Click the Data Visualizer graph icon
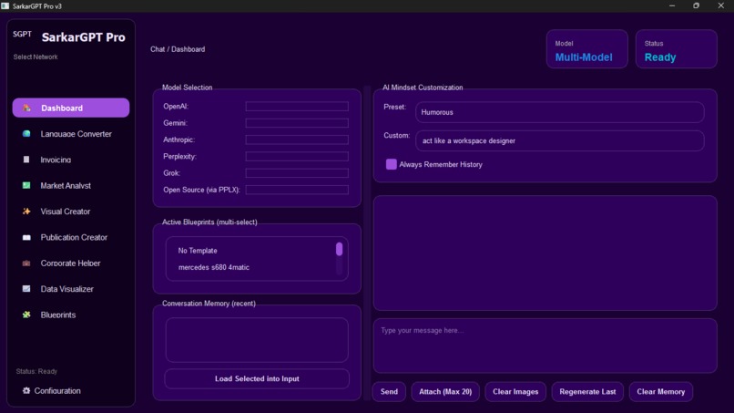734x413 pixels. point(26,289)
